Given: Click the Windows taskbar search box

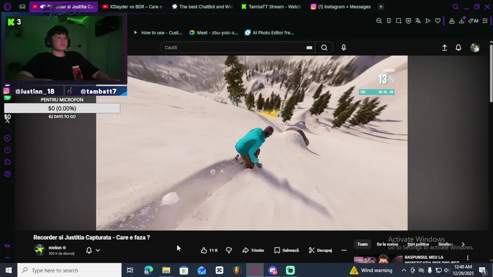Looking at the screenshot, I should [69, 270].
